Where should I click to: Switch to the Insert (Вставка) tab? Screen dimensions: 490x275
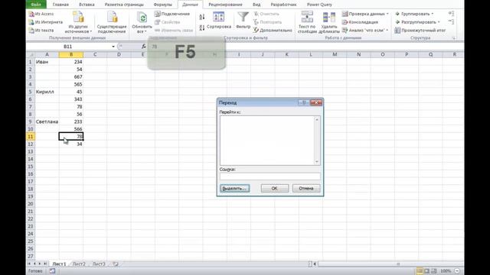pos(87,5)
